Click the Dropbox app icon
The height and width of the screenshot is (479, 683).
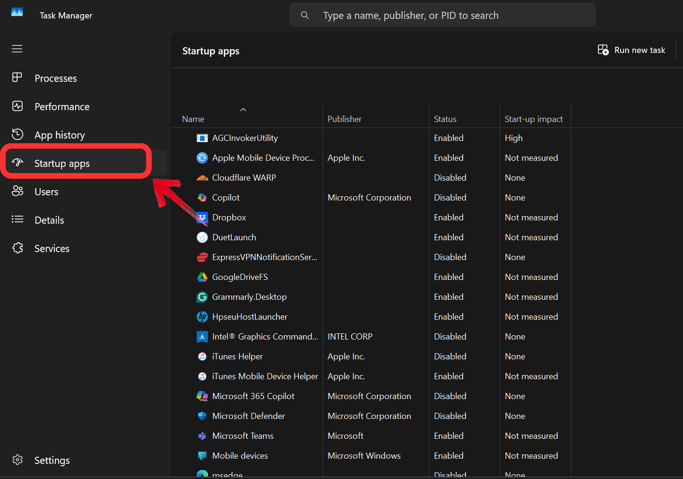point(202,218)
